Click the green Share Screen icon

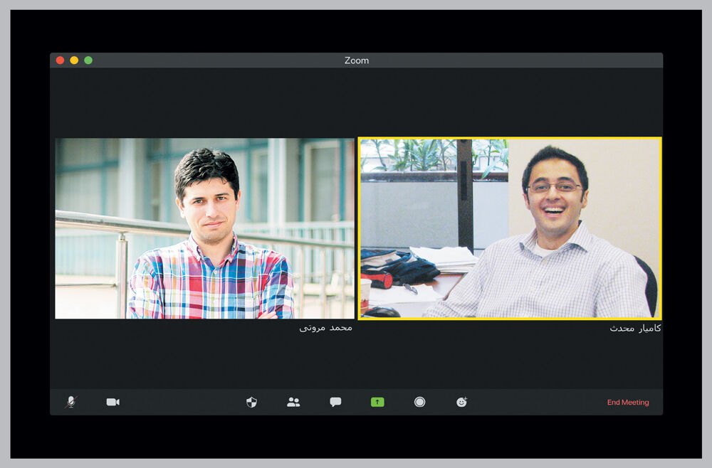(377, 403)
